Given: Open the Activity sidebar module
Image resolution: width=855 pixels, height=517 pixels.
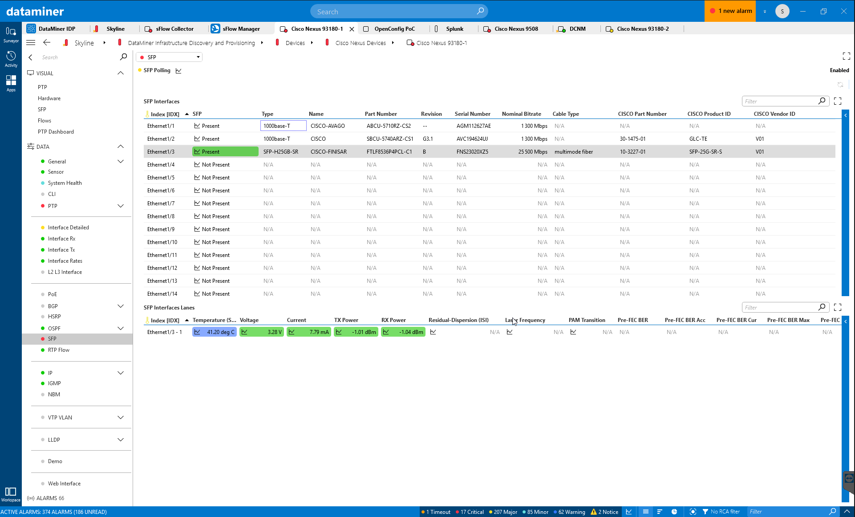Looking at the screenshot, I should pos(11,59).
